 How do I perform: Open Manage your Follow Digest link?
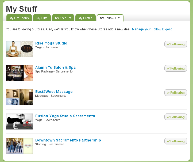tap(152, 29)
